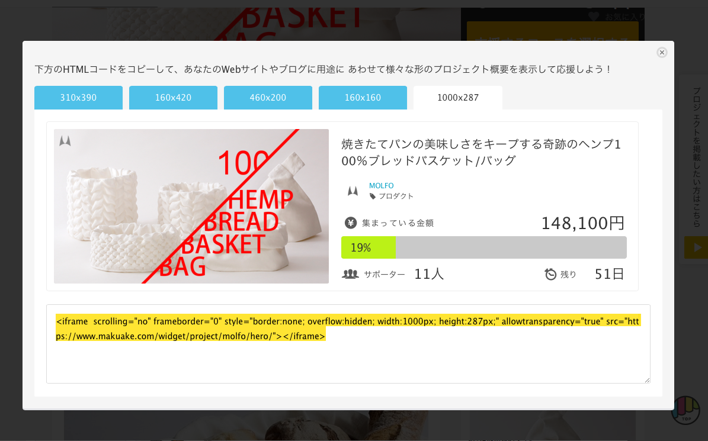Viewport: 708px width, 441px height.
Task: Click the textarea resize handle corner
Action: coord(646,379)
